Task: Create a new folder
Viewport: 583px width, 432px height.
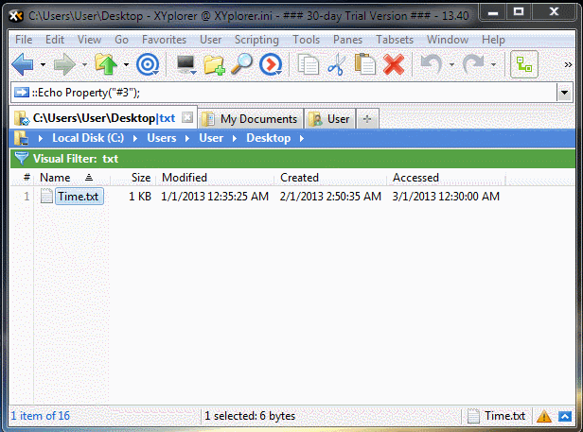Action: [214, 64]
